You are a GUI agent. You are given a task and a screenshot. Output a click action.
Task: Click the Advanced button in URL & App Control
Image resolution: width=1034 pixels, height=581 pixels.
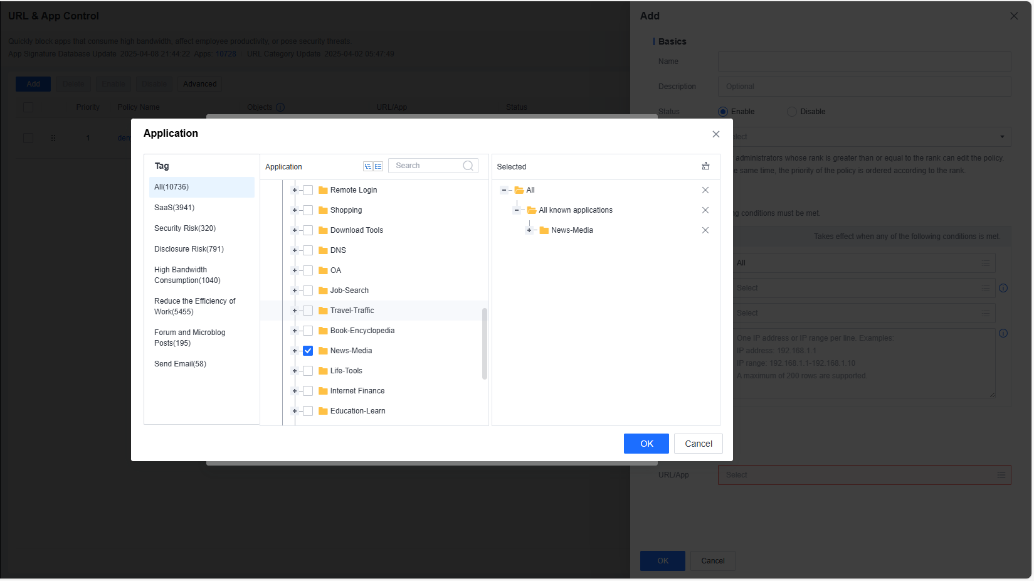point(200,84)
